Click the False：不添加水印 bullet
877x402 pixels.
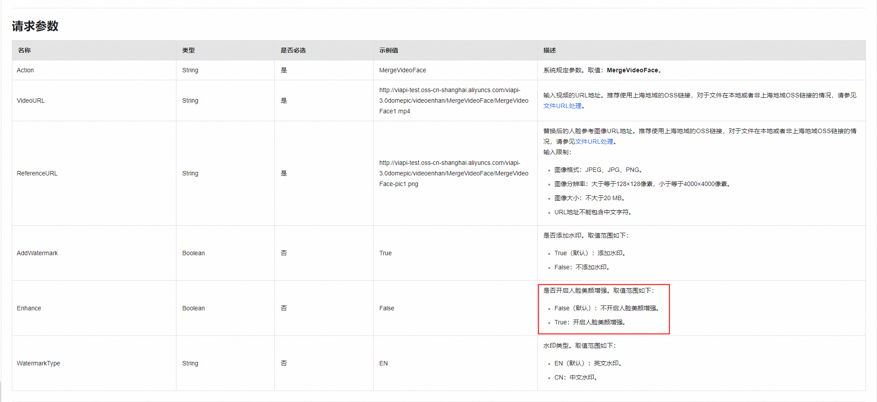582,267
